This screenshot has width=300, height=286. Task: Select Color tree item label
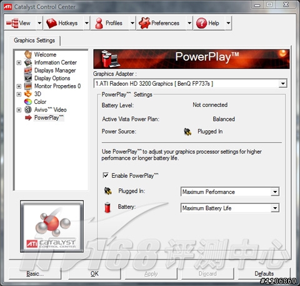coord(40,102)
